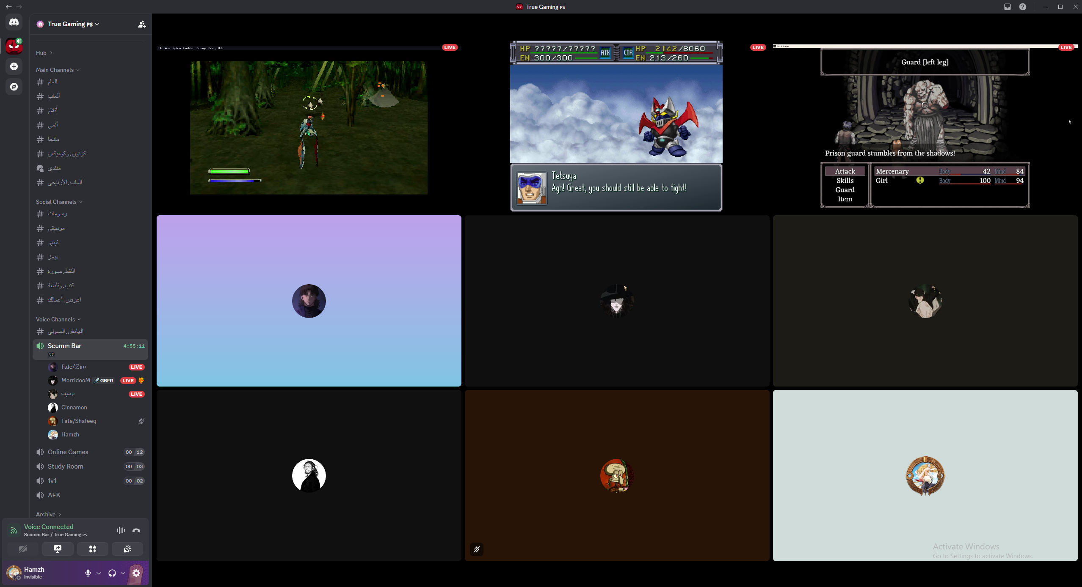Image resolution: width=1082 pixels, height=587 pixels.
Task: Open the Soundboard button
Action: [x=127, y=549]
